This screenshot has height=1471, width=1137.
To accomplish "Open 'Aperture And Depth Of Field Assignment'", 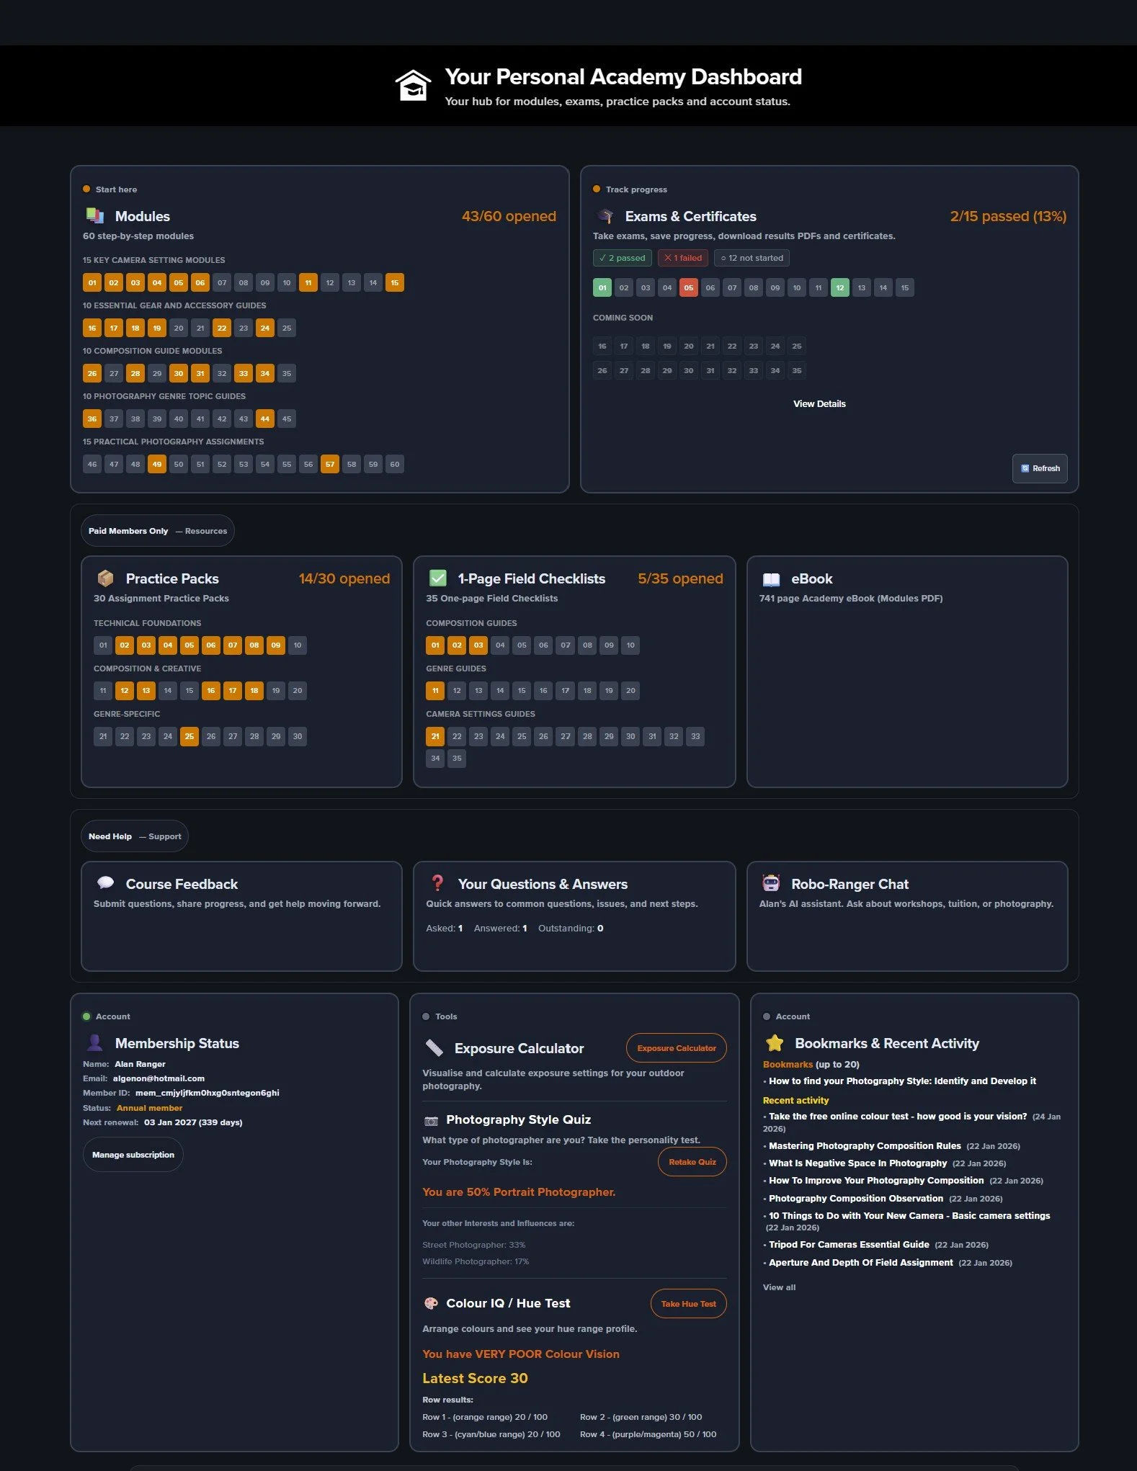I will point(861,1263).
